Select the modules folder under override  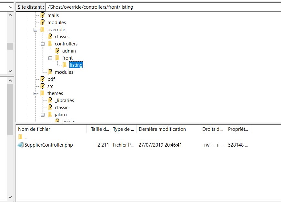(64, 72)
